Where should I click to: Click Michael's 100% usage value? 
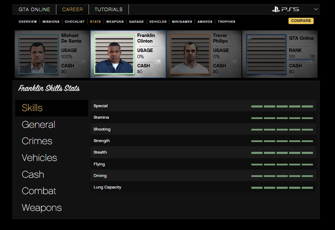click(67, 57)
